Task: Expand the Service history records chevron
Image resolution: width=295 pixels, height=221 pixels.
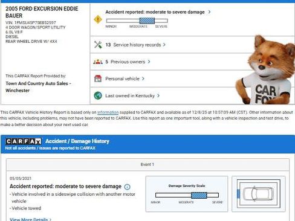Action: coord(164,45)
